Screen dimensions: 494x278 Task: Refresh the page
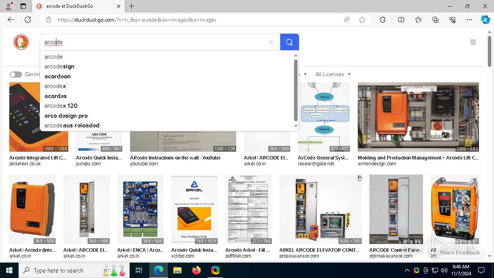pos(28,20)
